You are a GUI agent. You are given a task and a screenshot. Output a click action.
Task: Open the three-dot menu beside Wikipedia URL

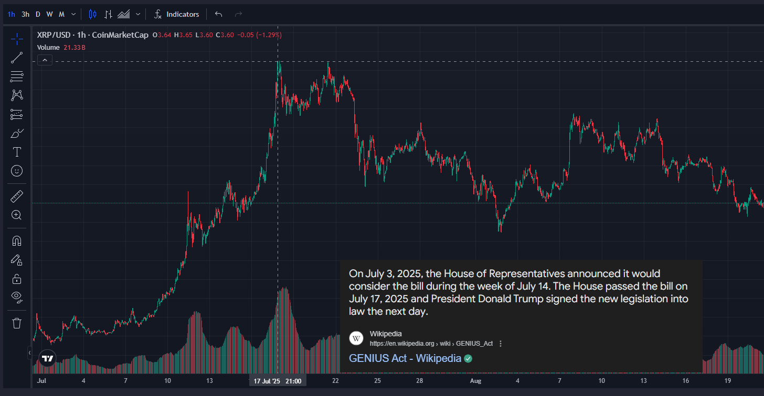click(501, 344)
